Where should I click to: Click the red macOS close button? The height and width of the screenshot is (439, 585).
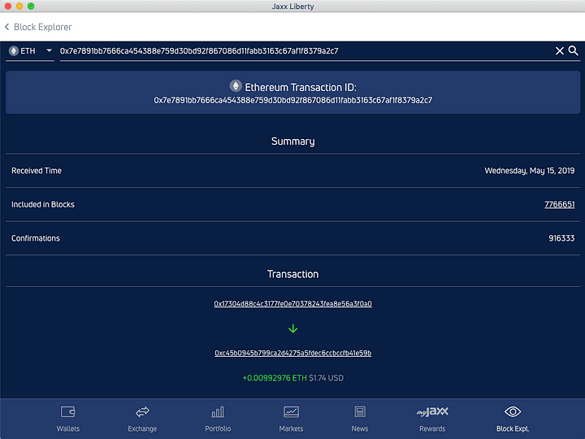click(8, 6)
